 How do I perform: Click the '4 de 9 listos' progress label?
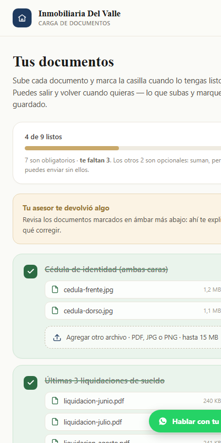tap(43, 137)
